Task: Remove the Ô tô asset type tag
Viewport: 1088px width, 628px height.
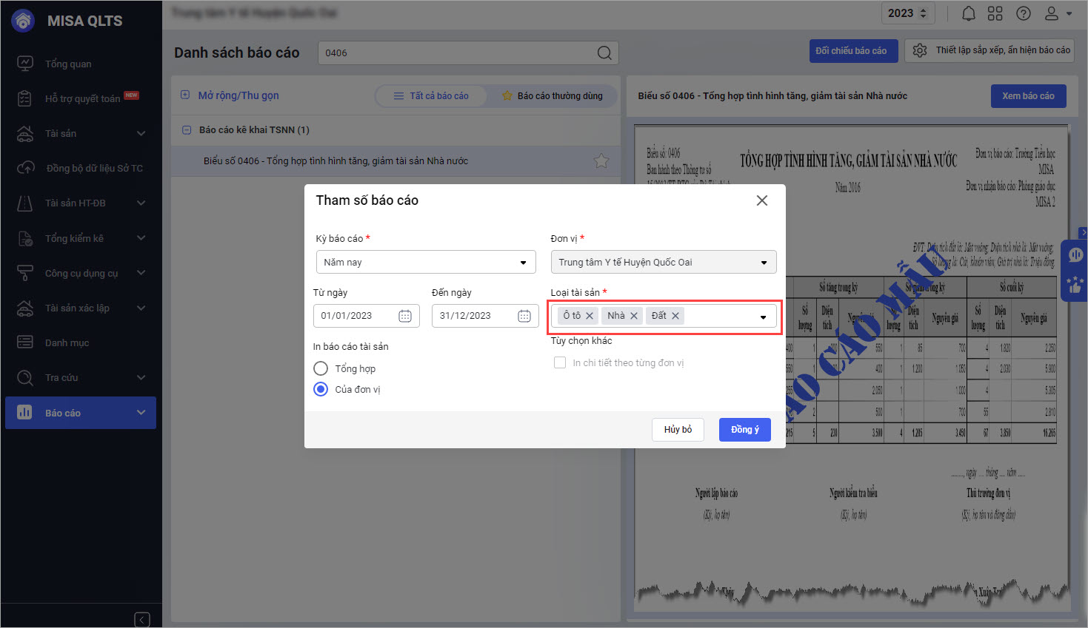Action: click(590, 316)
